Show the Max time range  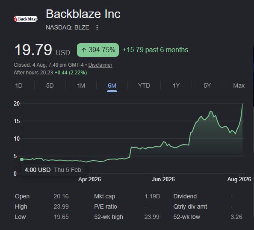pos(239,86)
